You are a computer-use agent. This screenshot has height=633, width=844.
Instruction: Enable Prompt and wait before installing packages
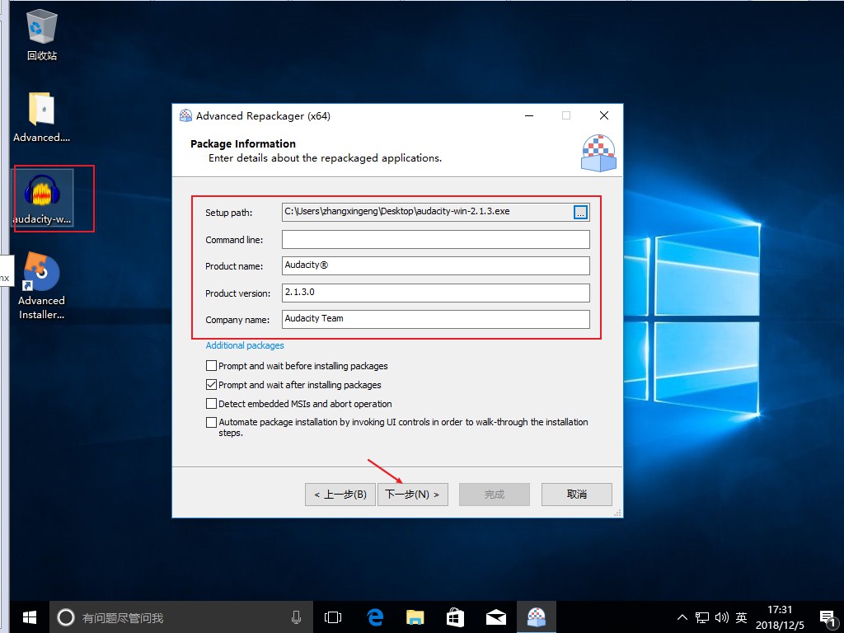[212, 366]
